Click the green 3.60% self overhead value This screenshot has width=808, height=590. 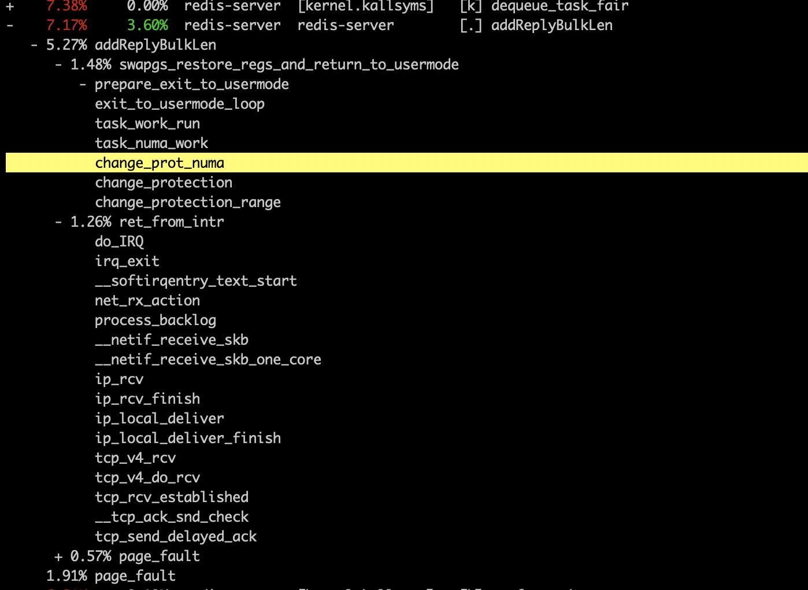147,26
